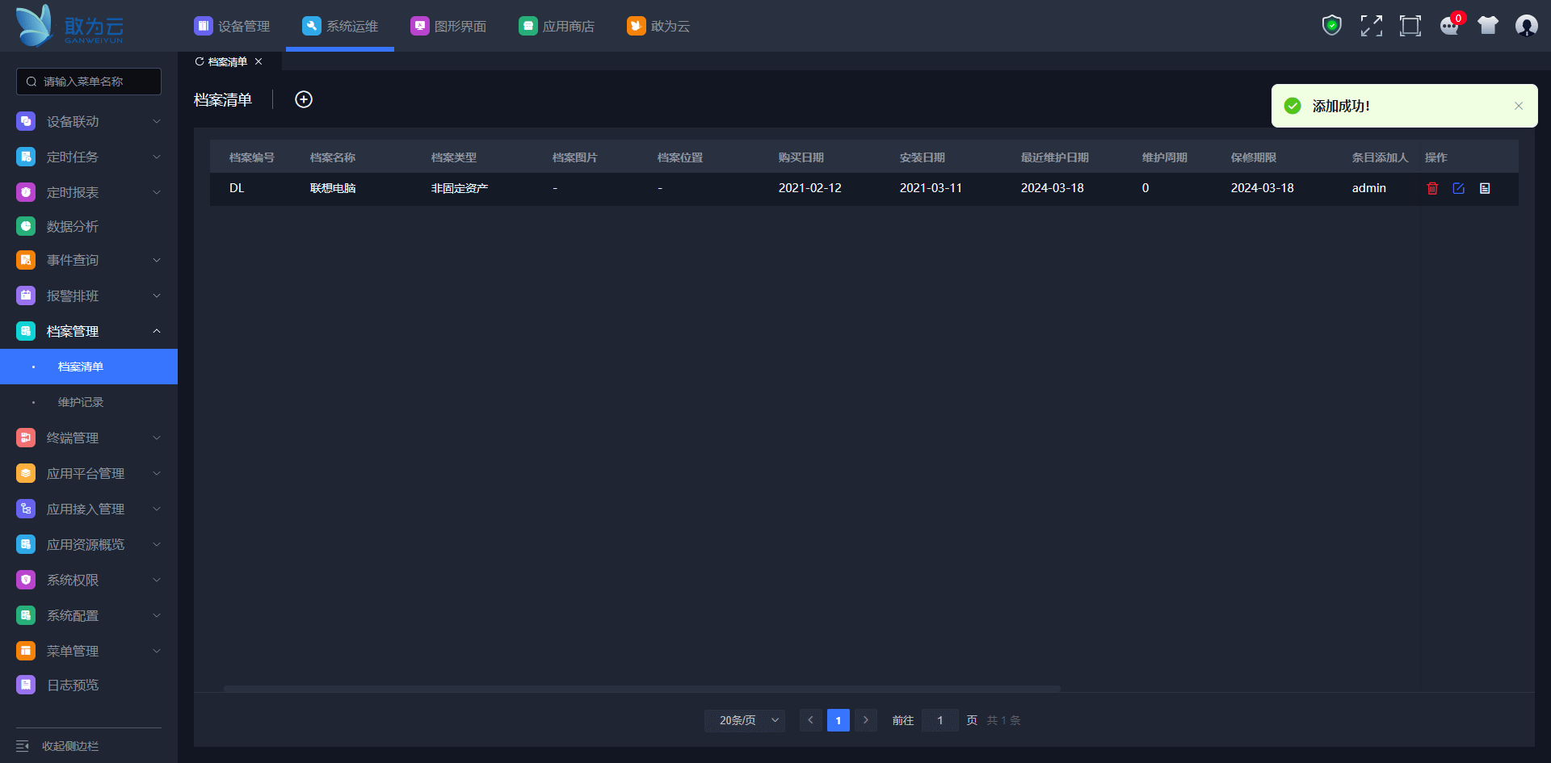Click the 数据分析 sidebar icon

tap(26, 226)
